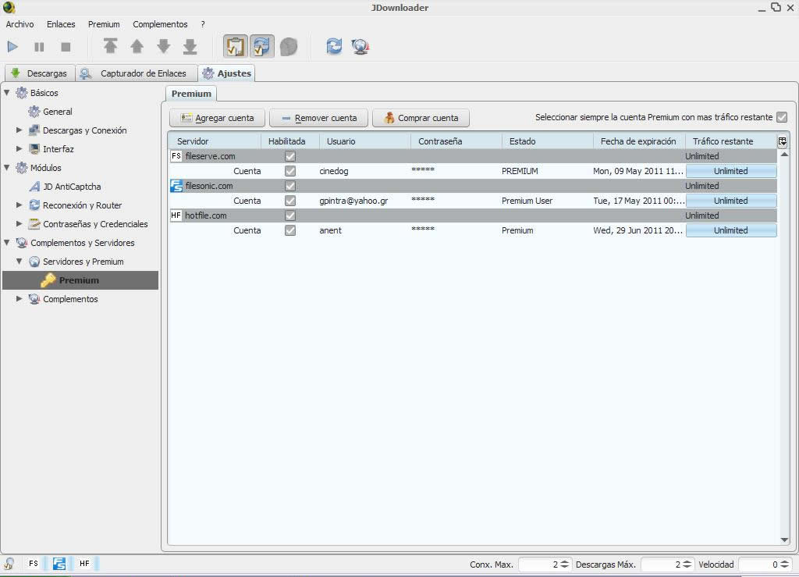Screen dimensions: 799x577
Task: Expand the Interfaz tree node
Action: [x=20, y=149]
